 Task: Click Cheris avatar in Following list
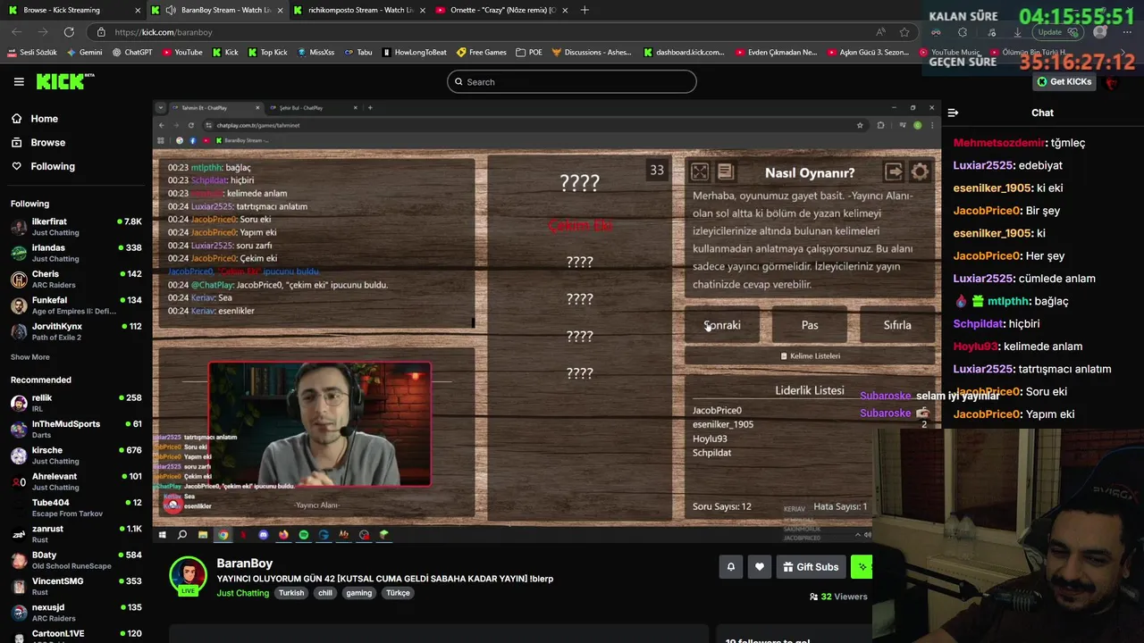[x=19, y=280]
